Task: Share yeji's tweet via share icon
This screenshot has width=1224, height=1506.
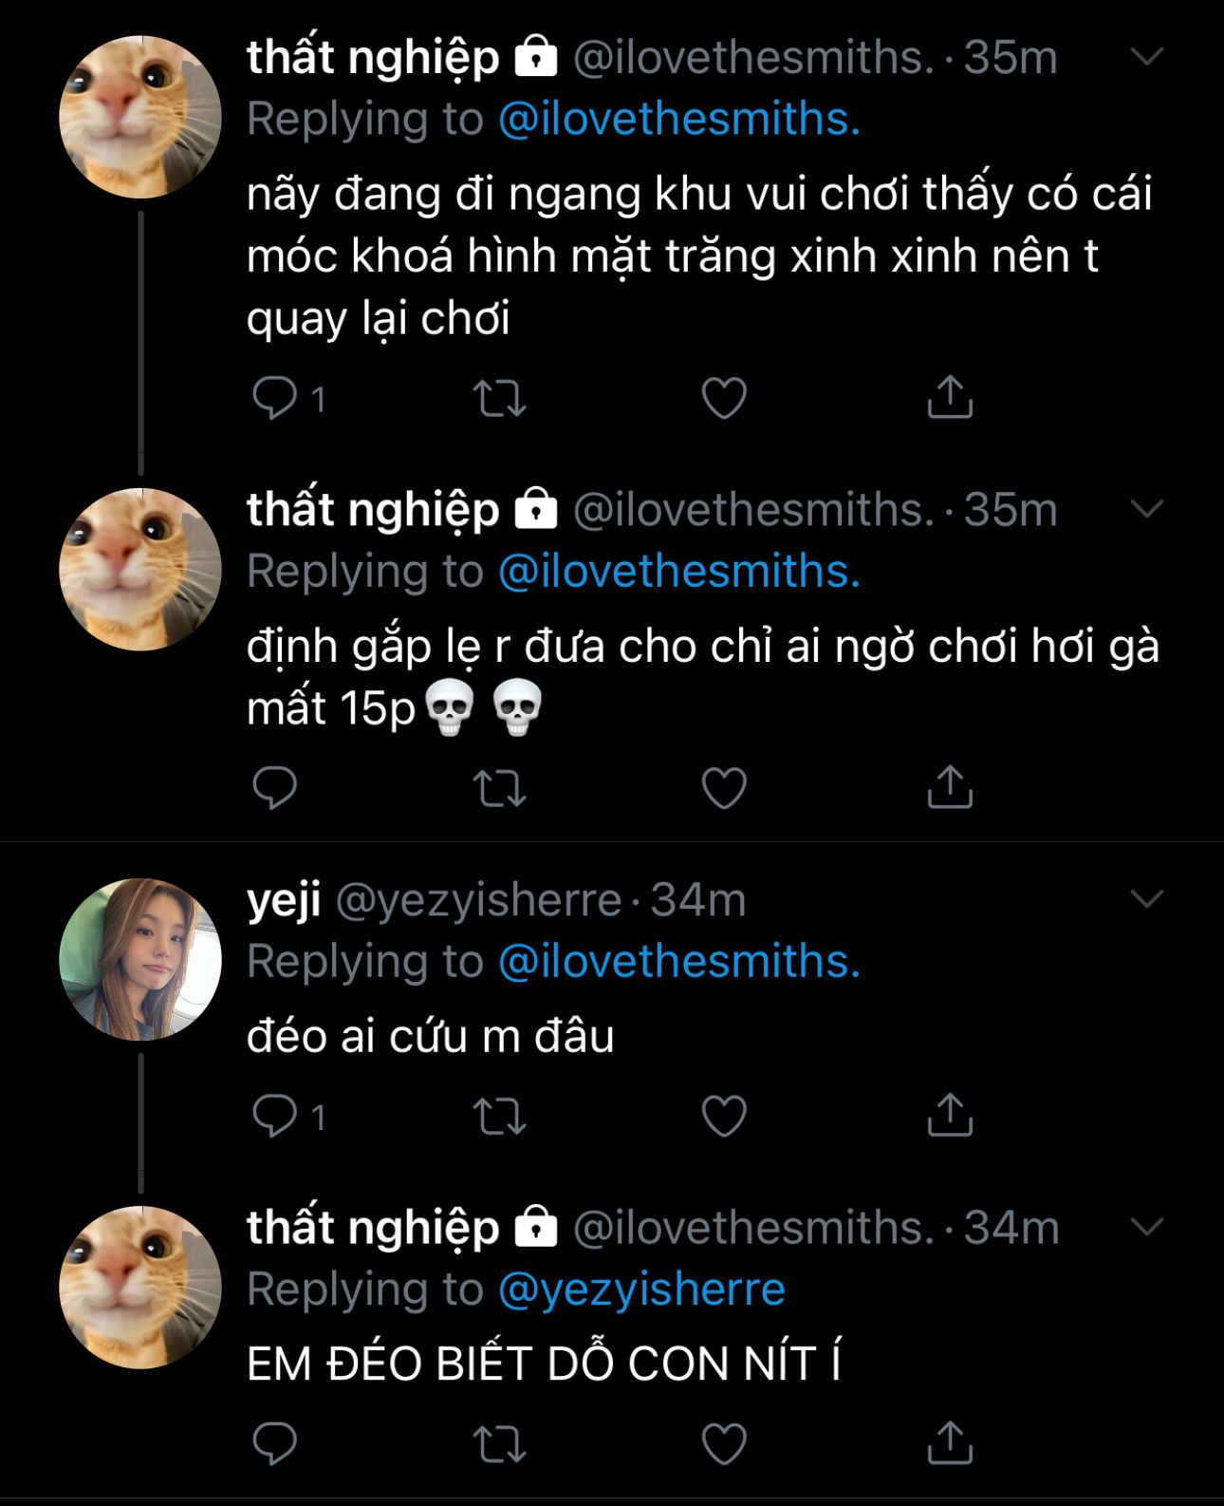Action: tap(950, 1115)
